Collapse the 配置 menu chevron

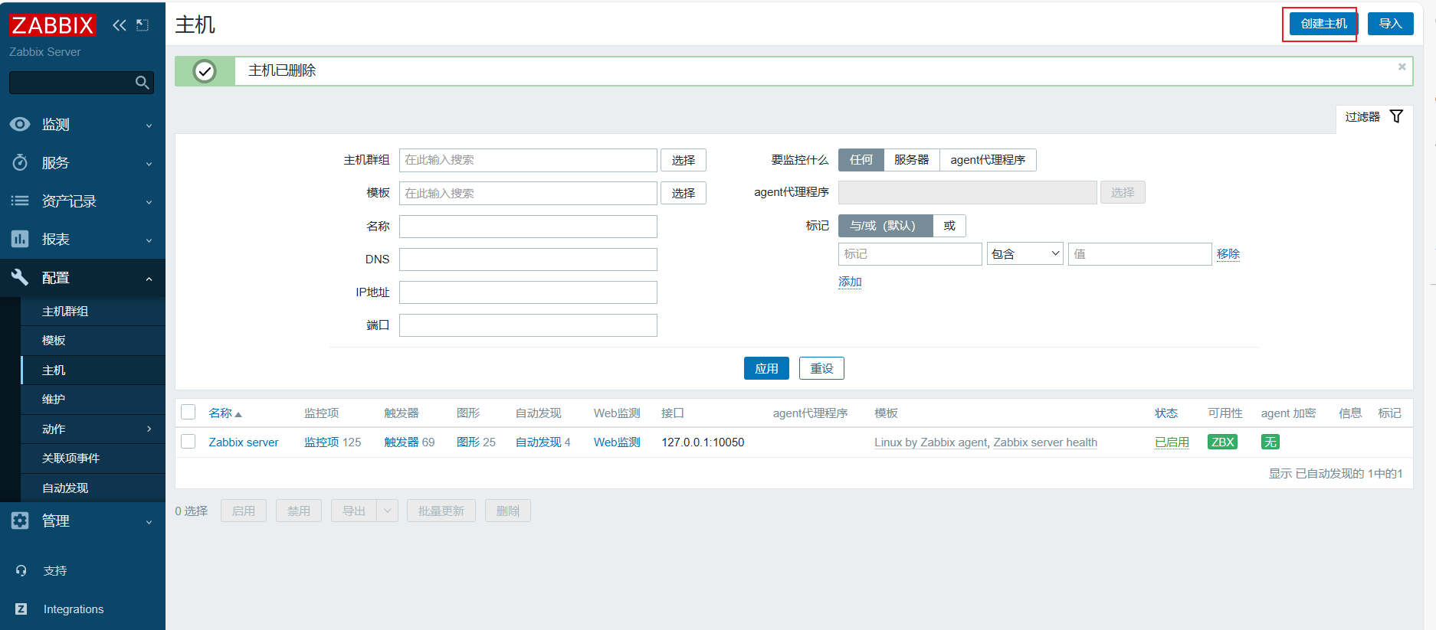pos(149,279)
